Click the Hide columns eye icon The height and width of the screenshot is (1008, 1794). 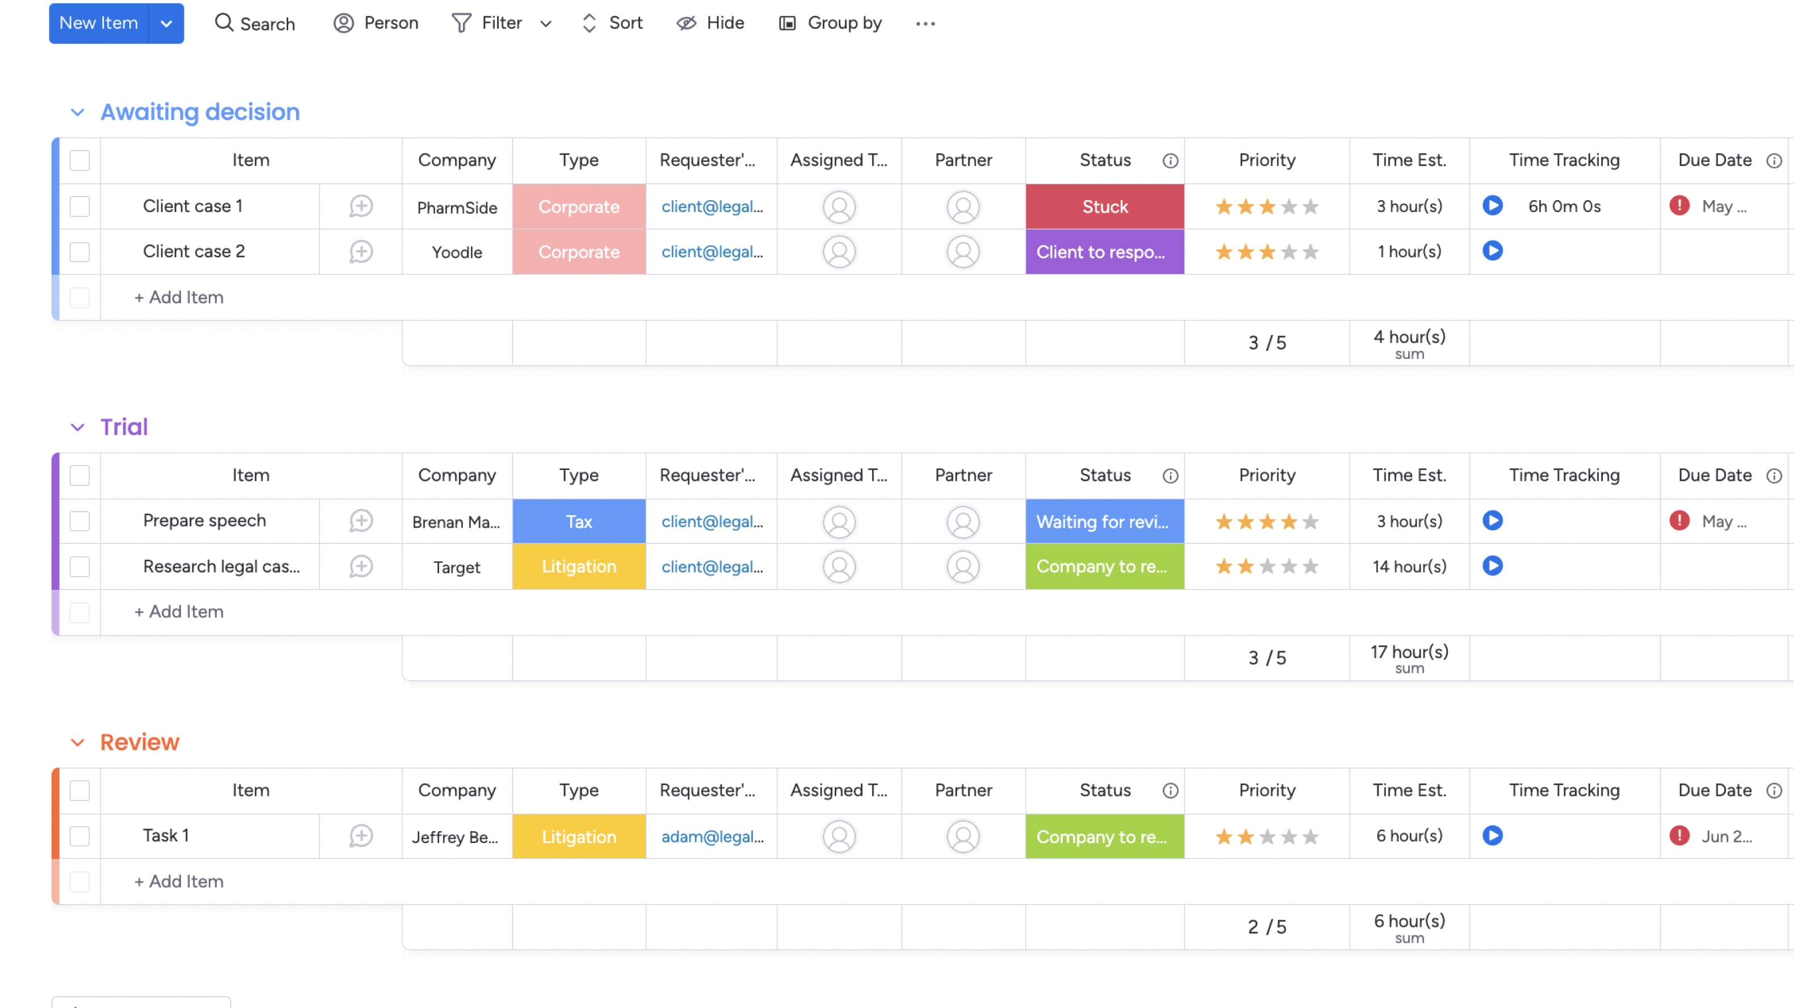tap(687, 23)
